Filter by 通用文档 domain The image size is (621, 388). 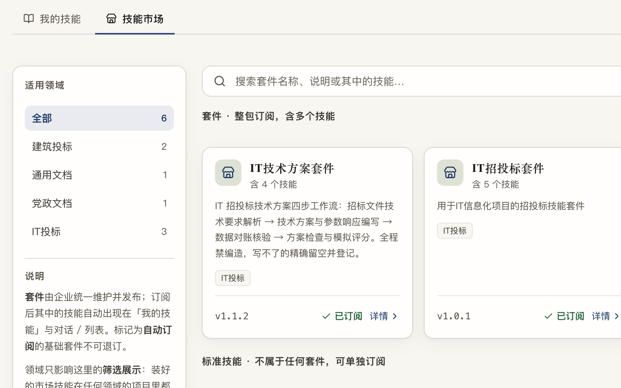[x=99, y=175]
